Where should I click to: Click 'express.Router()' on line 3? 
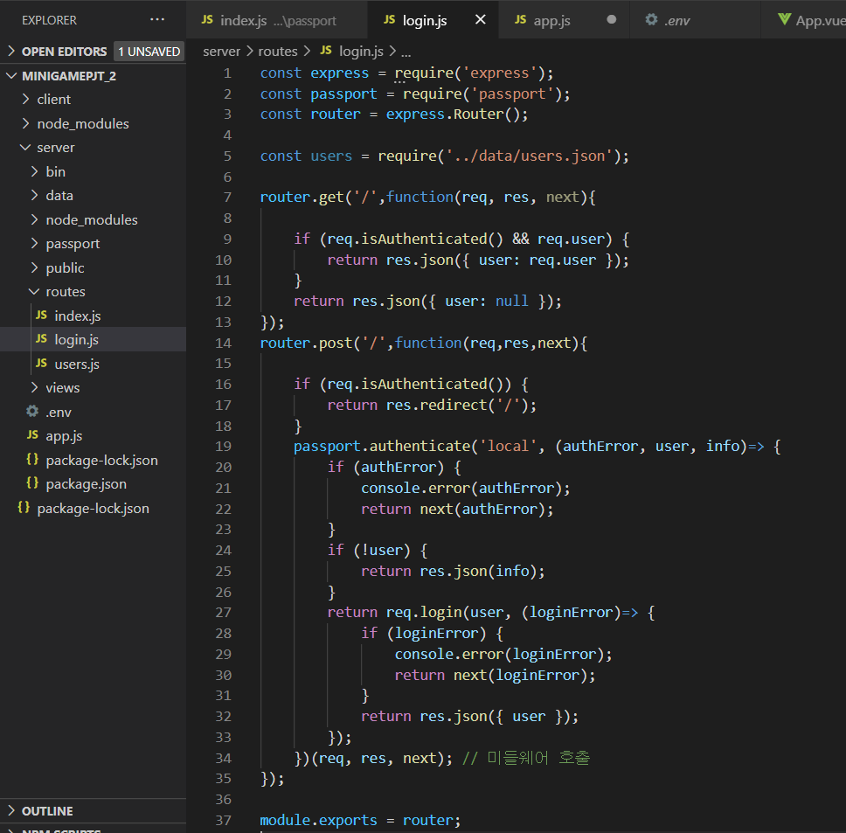[x=453, y=114]
